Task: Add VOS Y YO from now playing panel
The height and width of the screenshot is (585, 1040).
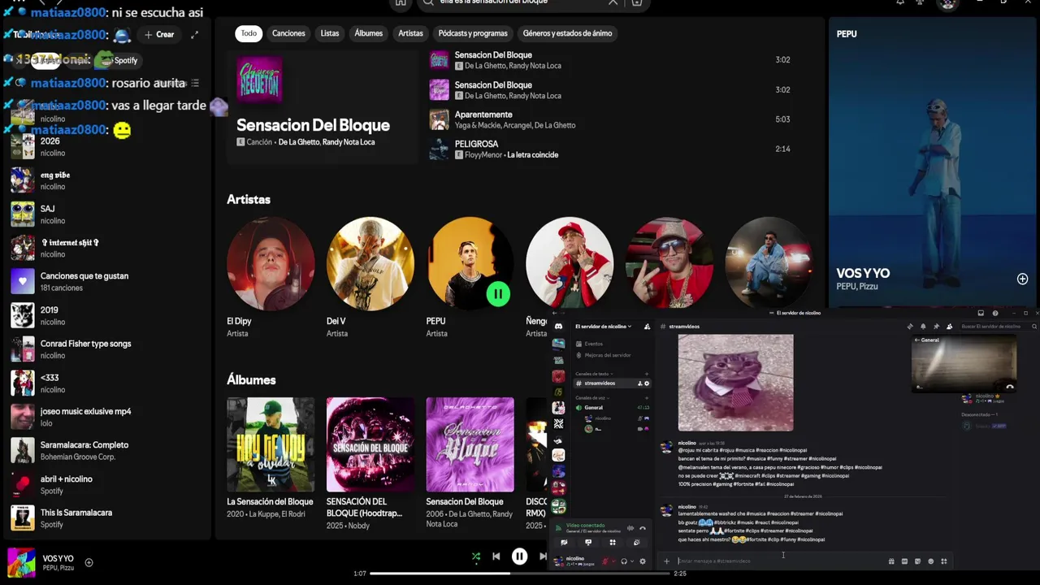Action: (x=1022, y=279)
